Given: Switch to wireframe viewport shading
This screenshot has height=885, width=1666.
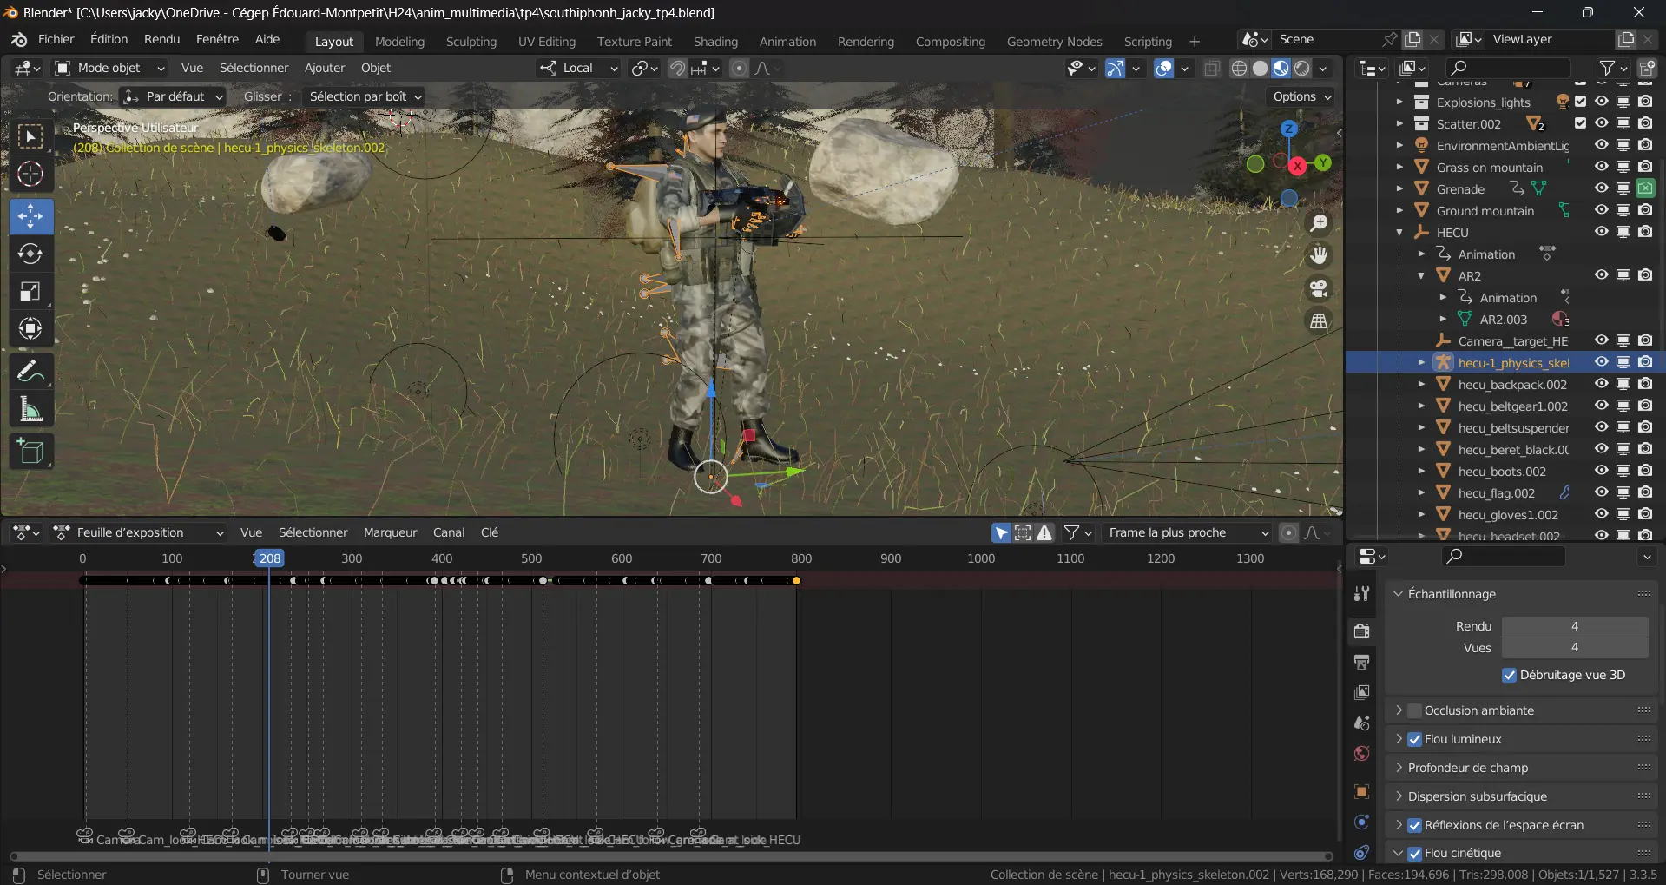Looking at the screenshot, I should click(x=1240, y=68).
